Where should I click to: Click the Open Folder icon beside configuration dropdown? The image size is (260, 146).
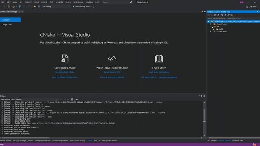35,6
